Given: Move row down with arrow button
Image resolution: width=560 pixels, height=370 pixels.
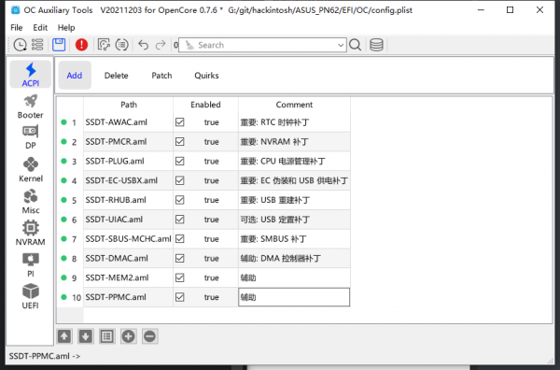Looking at the screenshot, I should tap(86, 336).
